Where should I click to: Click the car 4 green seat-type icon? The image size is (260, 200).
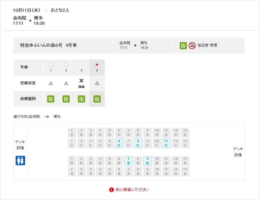[x=97, y=99]
